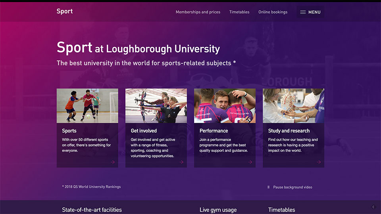Screen dimensions: 381x214
Task: Click arrow on Study and research card
Action: [x=319, y=162]
